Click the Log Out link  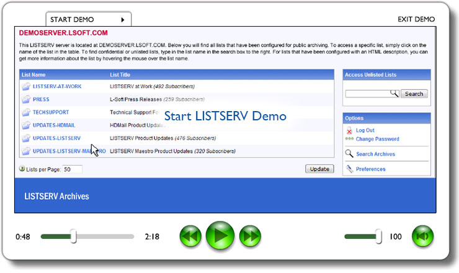[x=365, y=130]
